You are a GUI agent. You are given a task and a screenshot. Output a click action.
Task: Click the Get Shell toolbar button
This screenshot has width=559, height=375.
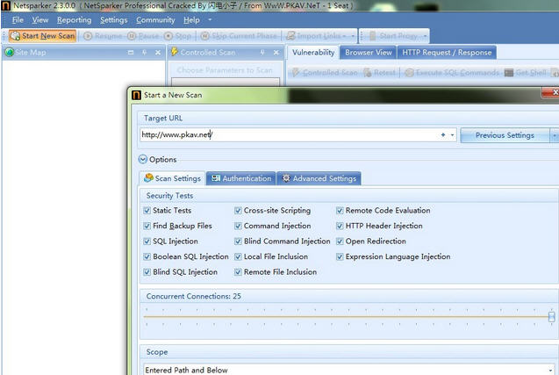[x=526, y=73]
